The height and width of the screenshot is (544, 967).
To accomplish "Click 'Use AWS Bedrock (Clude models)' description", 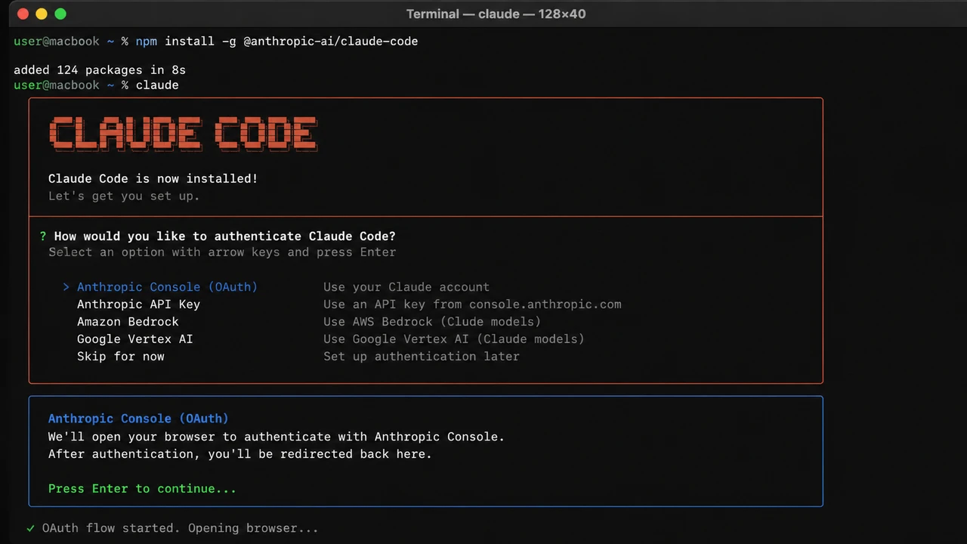I will (432, 322).
